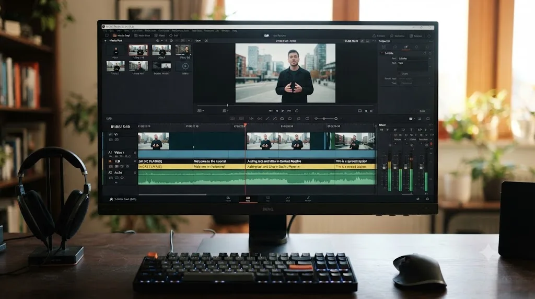
Task: Click the viewer scrub bar handle
Action: pyautogui.click(x=228, y=105)
